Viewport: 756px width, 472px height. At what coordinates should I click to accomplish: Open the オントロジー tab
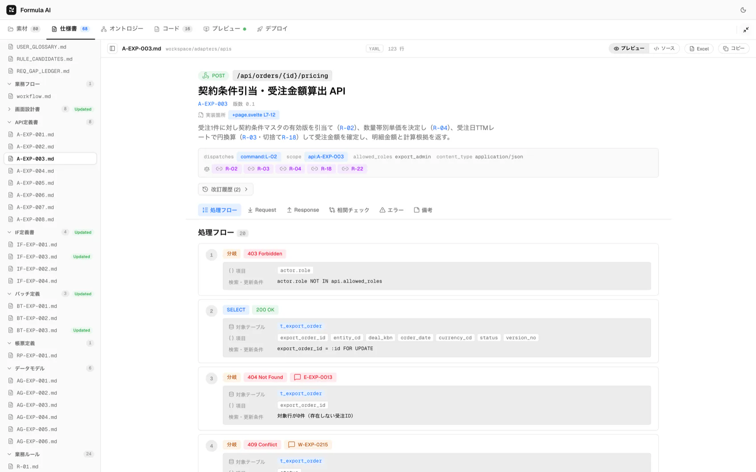click(122, 29)
